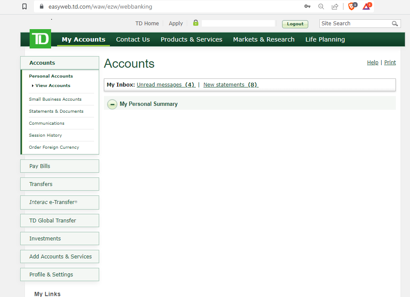
Task: Open New statements (8) link
Action: (x=231, y=85)
